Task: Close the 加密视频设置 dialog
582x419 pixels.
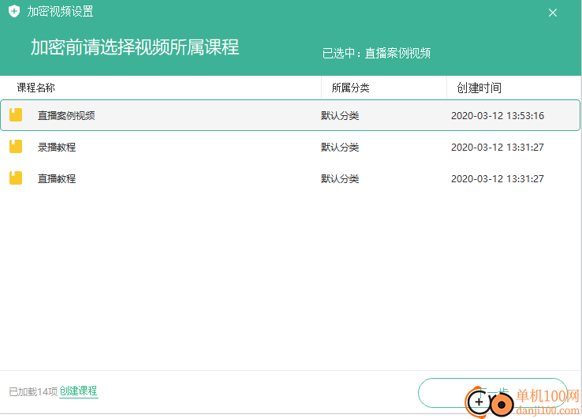Action: (x=552, y=13)
